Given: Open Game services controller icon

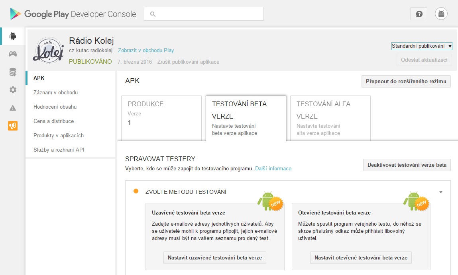Looking at the screenshot, I should tap(13, 54).
